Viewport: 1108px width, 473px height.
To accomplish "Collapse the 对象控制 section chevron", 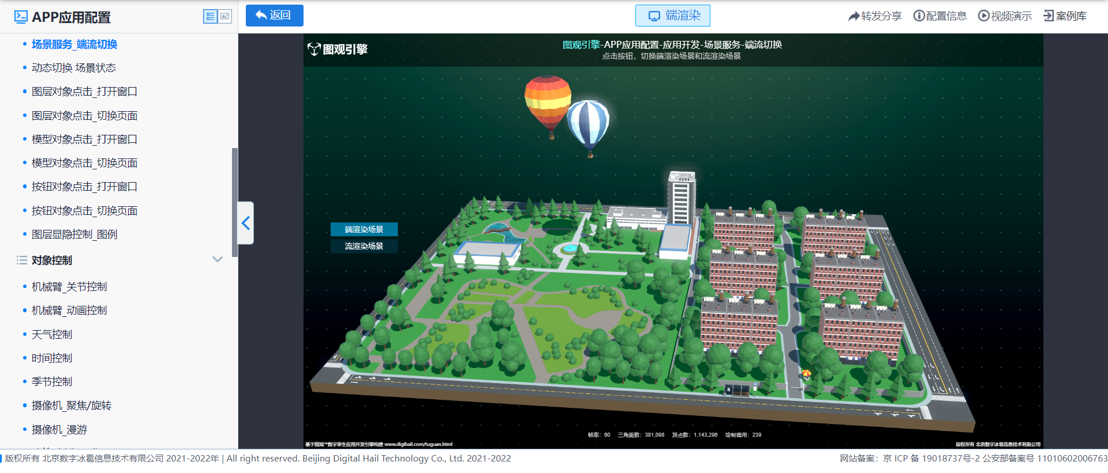I will [218, 260].
